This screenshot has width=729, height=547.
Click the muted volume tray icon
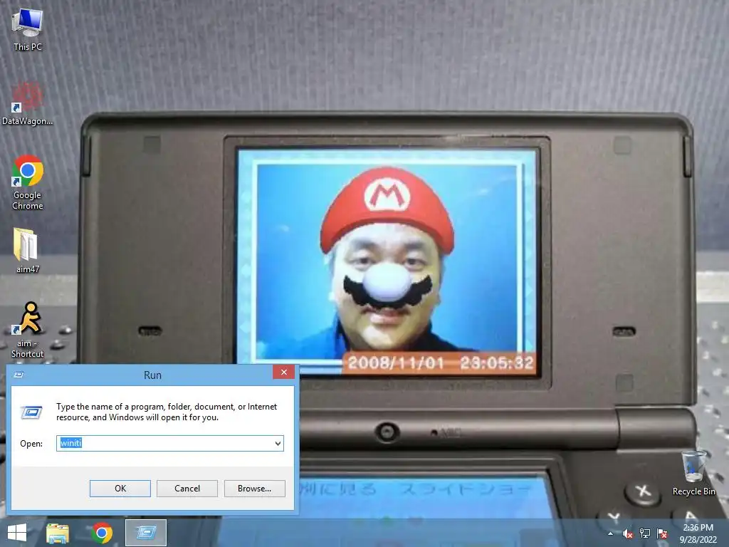click(628, 533)
